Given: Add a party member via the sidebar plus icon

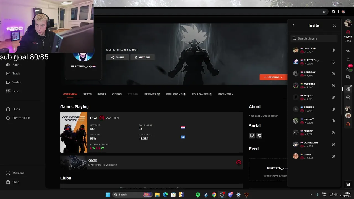Looking at the screenshot, I should click(x=348, y=97).
